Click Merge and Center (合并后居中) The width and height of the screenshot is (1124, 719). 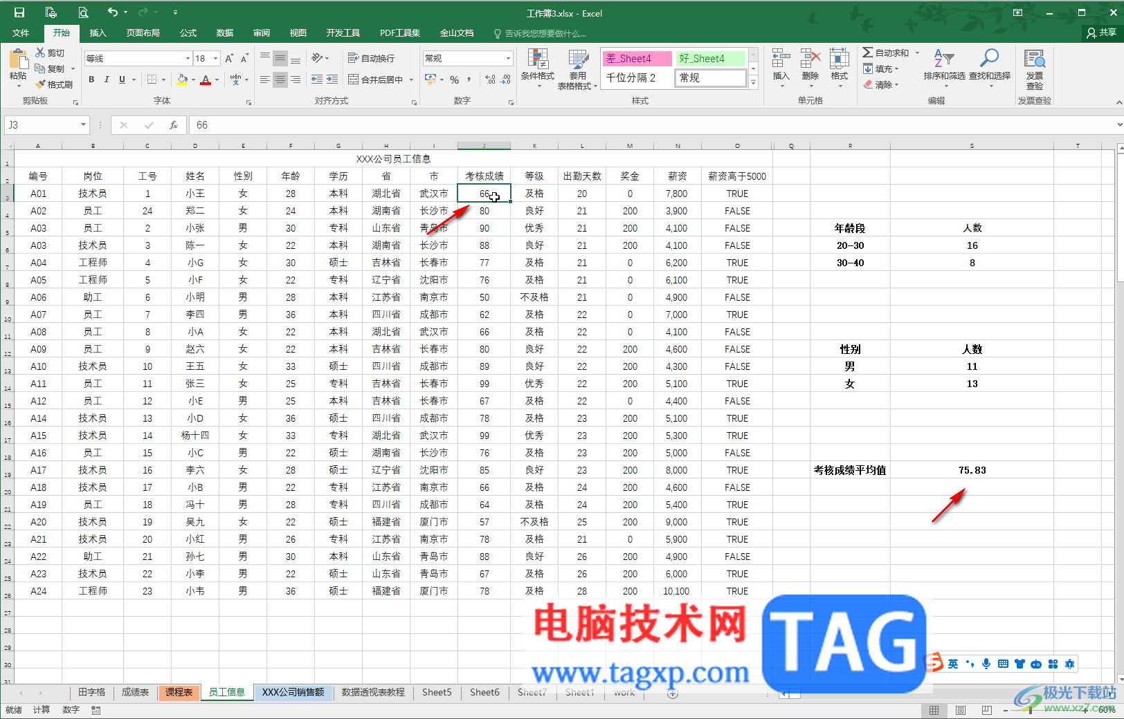pos(376,80)
